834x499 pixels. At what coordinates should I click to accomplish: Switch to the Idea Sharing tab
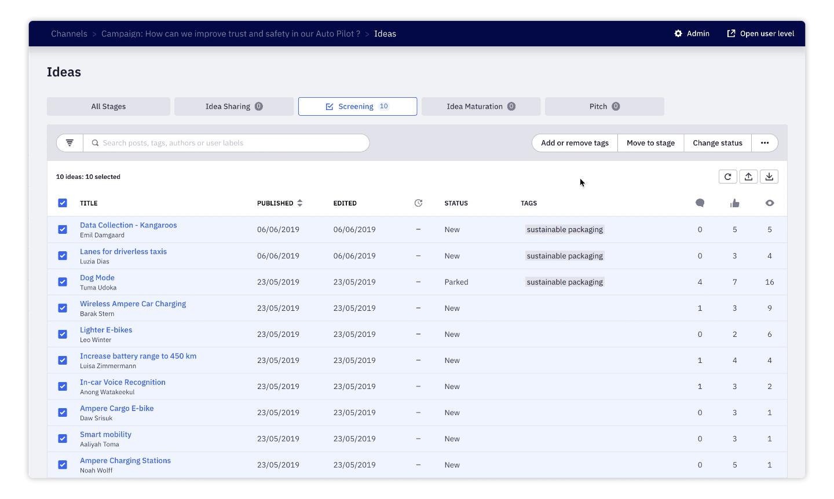[x=234, y=107]
